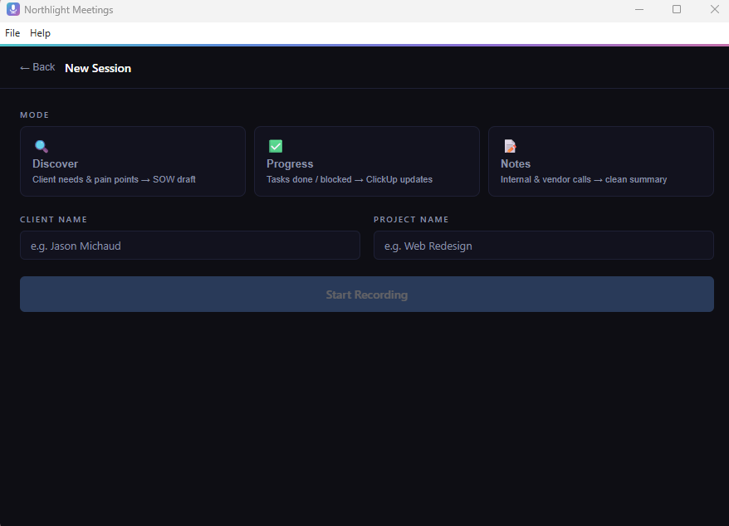
Task: Focus the Project Name input field
Action: click(544, 246)
